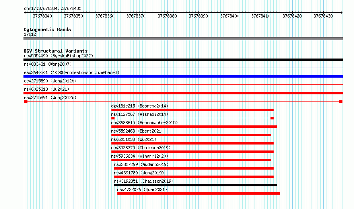Open variant nsv833431 (Wong2007) label
The image size is (354, 209).
pos(48,64)
